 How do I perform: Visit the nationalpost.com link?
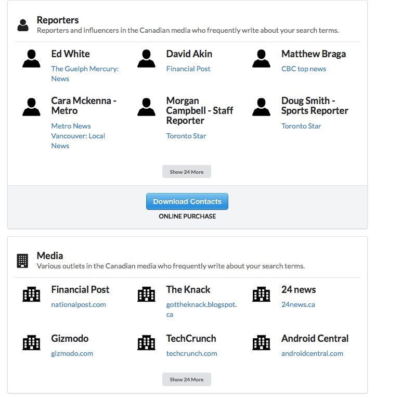(x=79, y=304)
